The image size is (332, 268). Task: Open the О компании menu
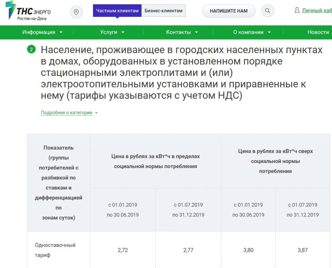coord(252,32)
